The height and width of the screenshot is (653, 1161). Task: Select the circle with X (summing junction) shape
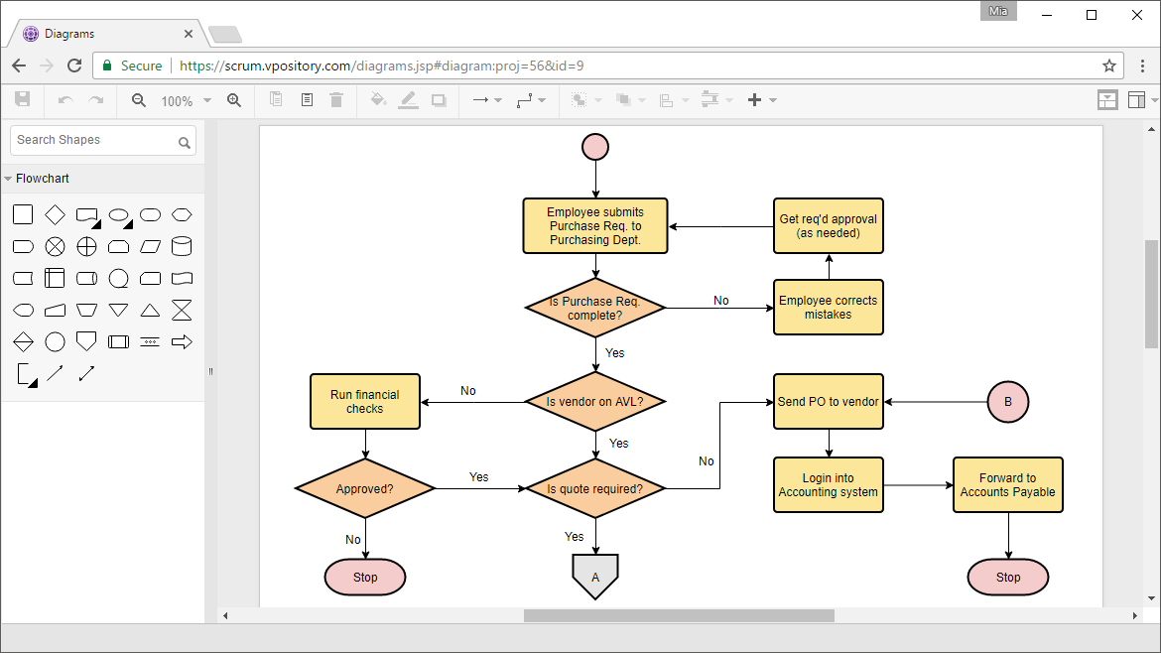[55, 246]
